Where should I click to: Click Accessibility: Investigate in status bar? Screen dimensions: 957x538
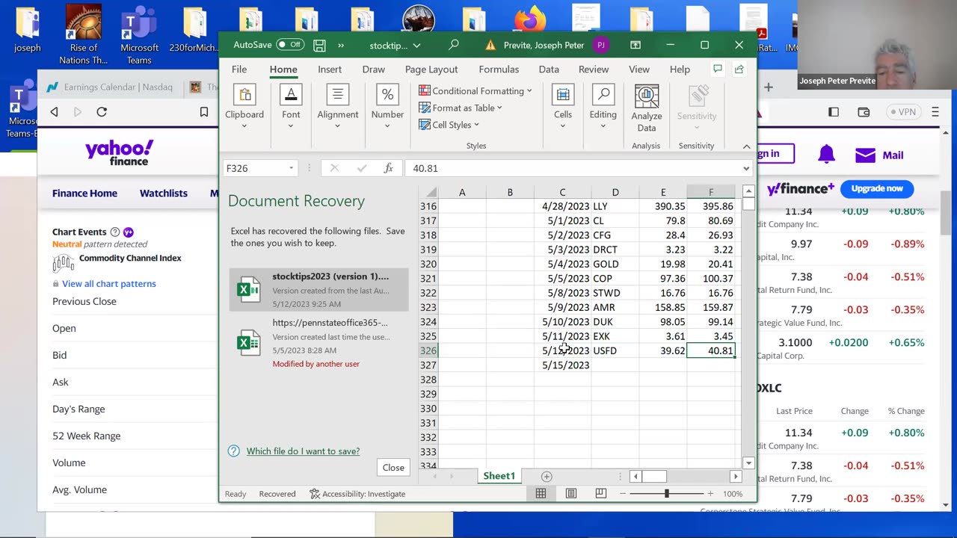pos(357,494)
